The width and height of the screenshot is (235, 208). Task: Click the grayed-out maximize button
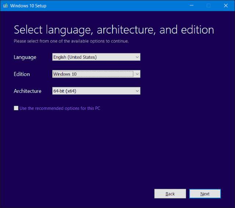(x=209, y=5)
